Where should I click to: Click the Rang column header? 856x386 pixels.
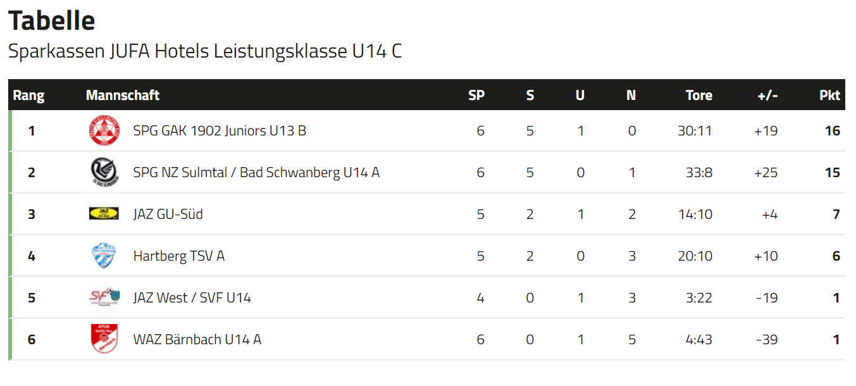pyautogui.click(x=29, y=96)
